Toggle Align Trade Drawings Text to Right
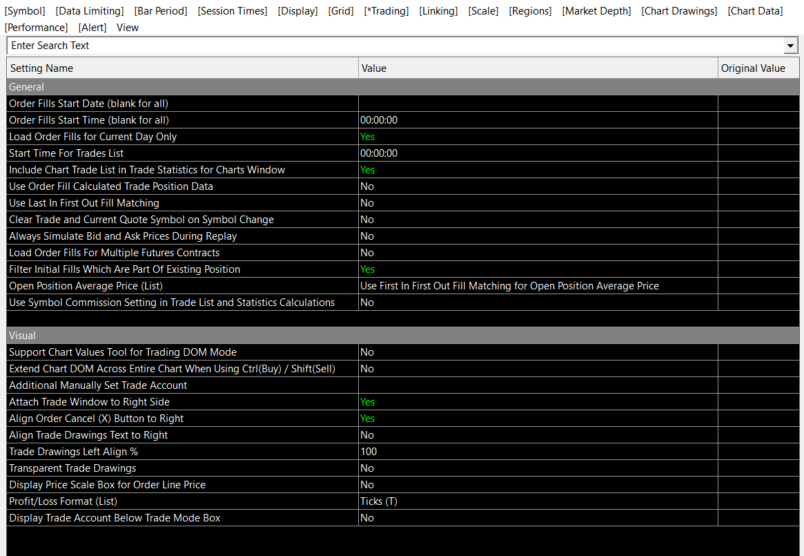804x556 pixels. 538,435
